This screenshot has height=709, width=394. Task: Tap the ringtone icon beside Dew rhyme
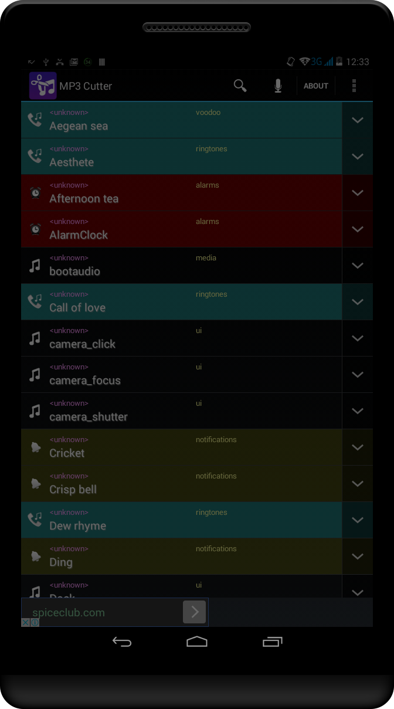(x=35, y=520)
